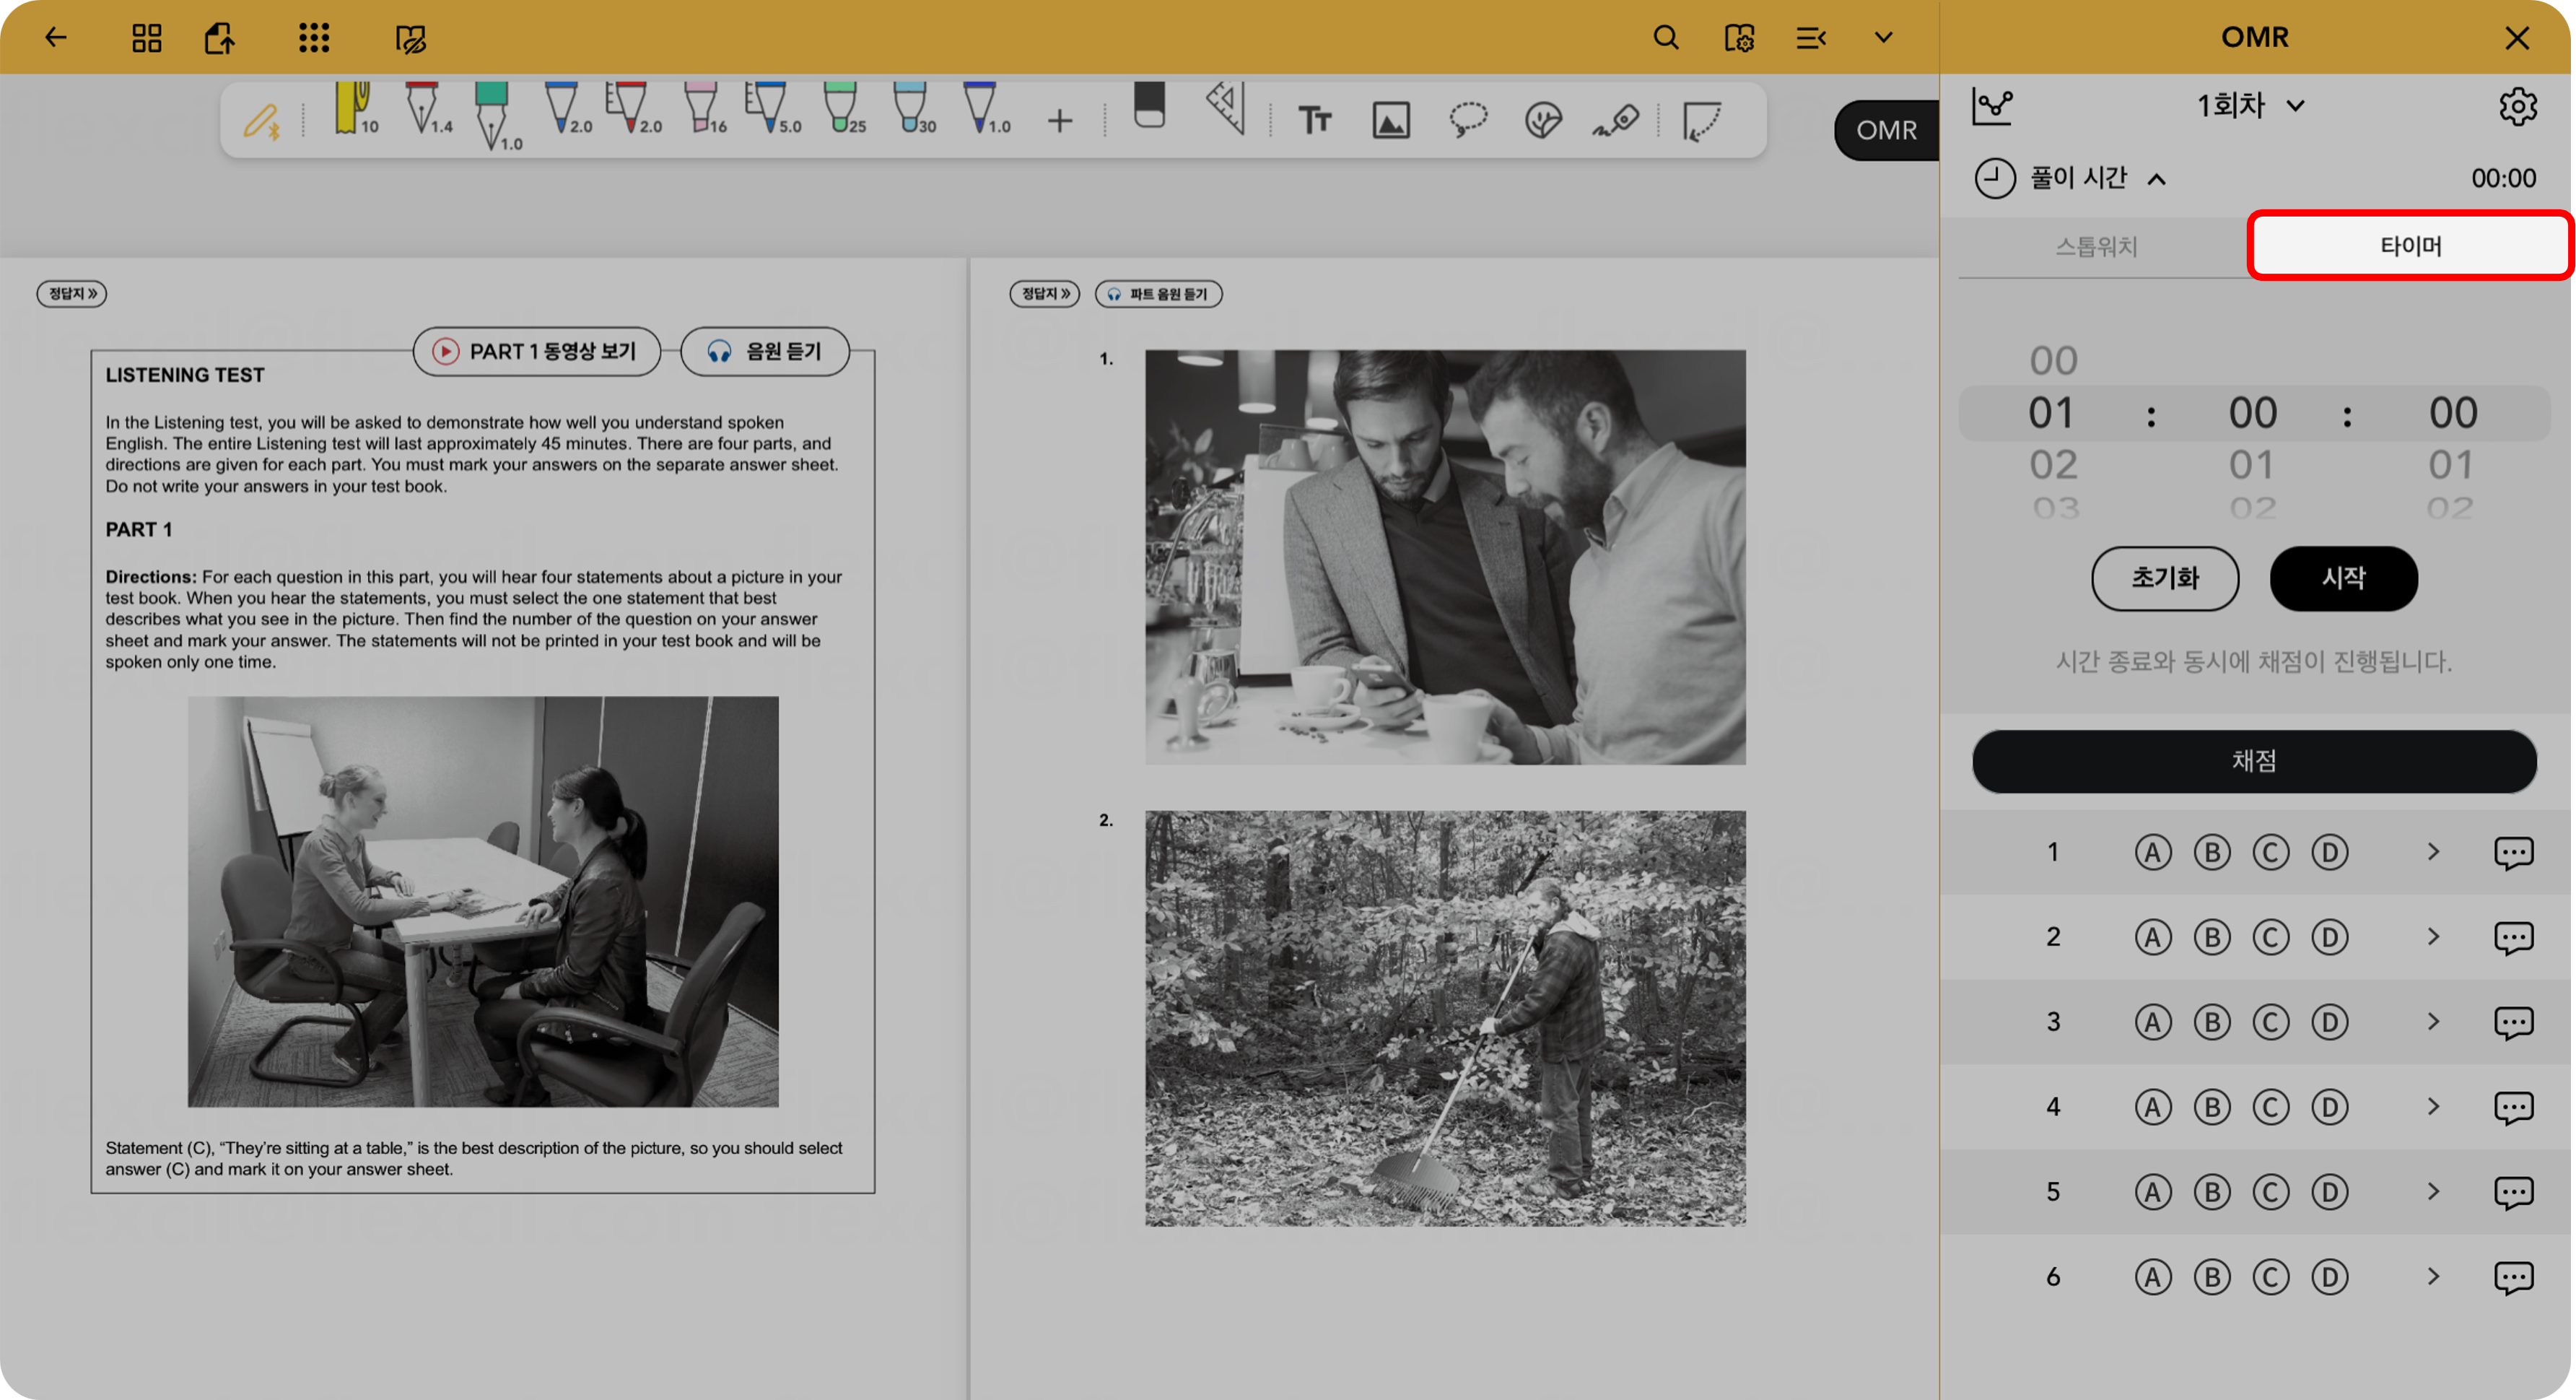Open comment memo for question 6

click(2513, 1278)
